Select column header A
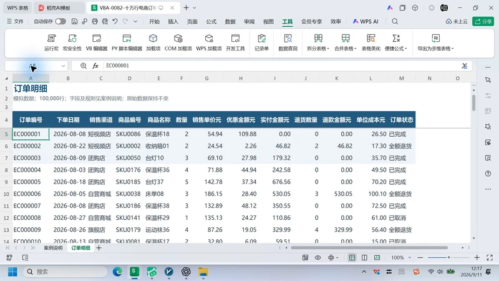This screenshot has height=281, width=499. tap(31, 78)
